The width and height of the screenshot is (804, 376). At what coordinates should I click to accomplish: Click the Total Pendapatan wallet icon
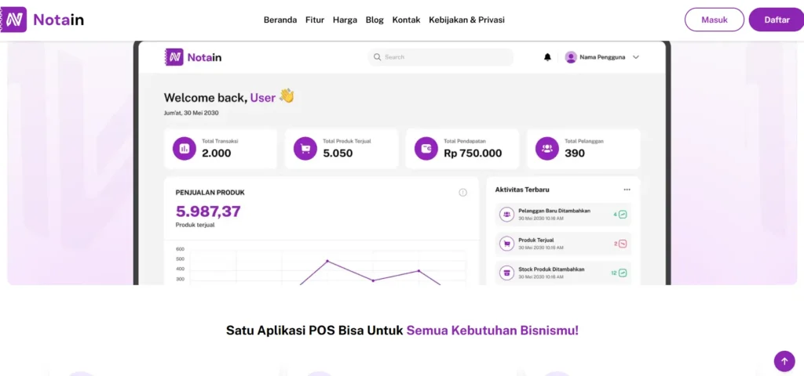[426, 148]
